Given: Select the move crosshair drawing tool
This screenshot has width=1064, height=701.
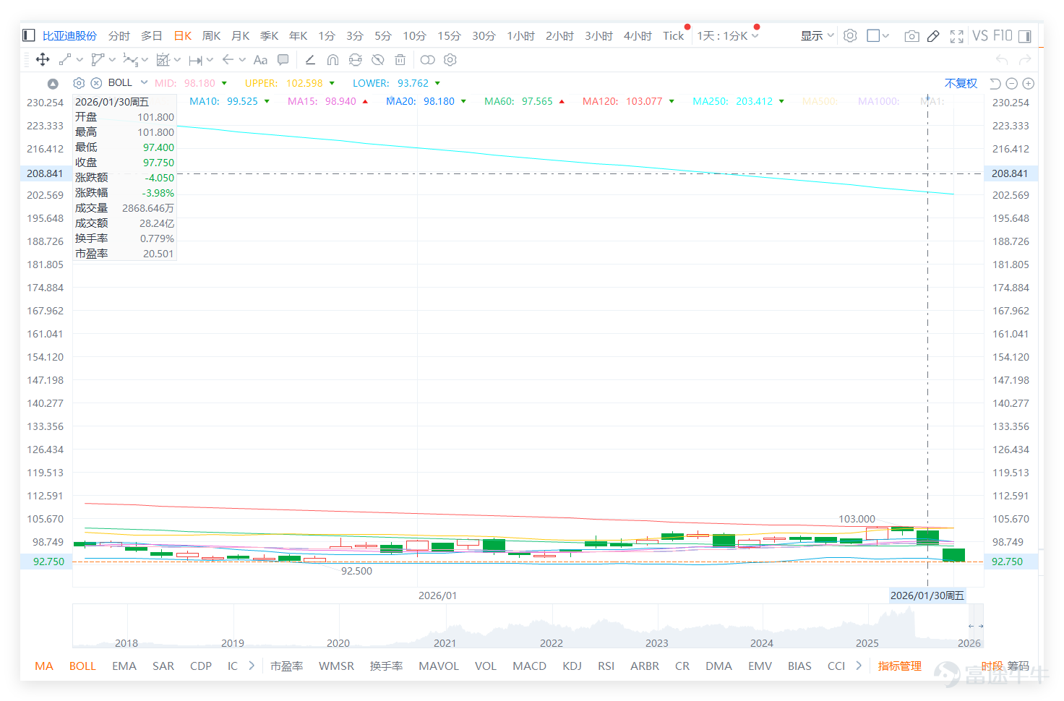Looking at the screenshot, I should point(43,60).
